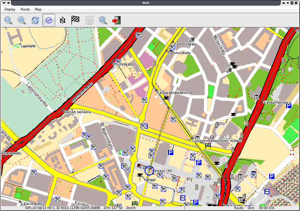300x211 pixels.
Task: Click the cafe cup icon below Kauppakorkeakoulut
Action: 166,98
